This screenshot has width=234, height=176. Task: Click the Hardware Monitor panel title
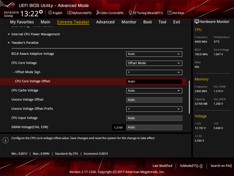pos(214,22)
